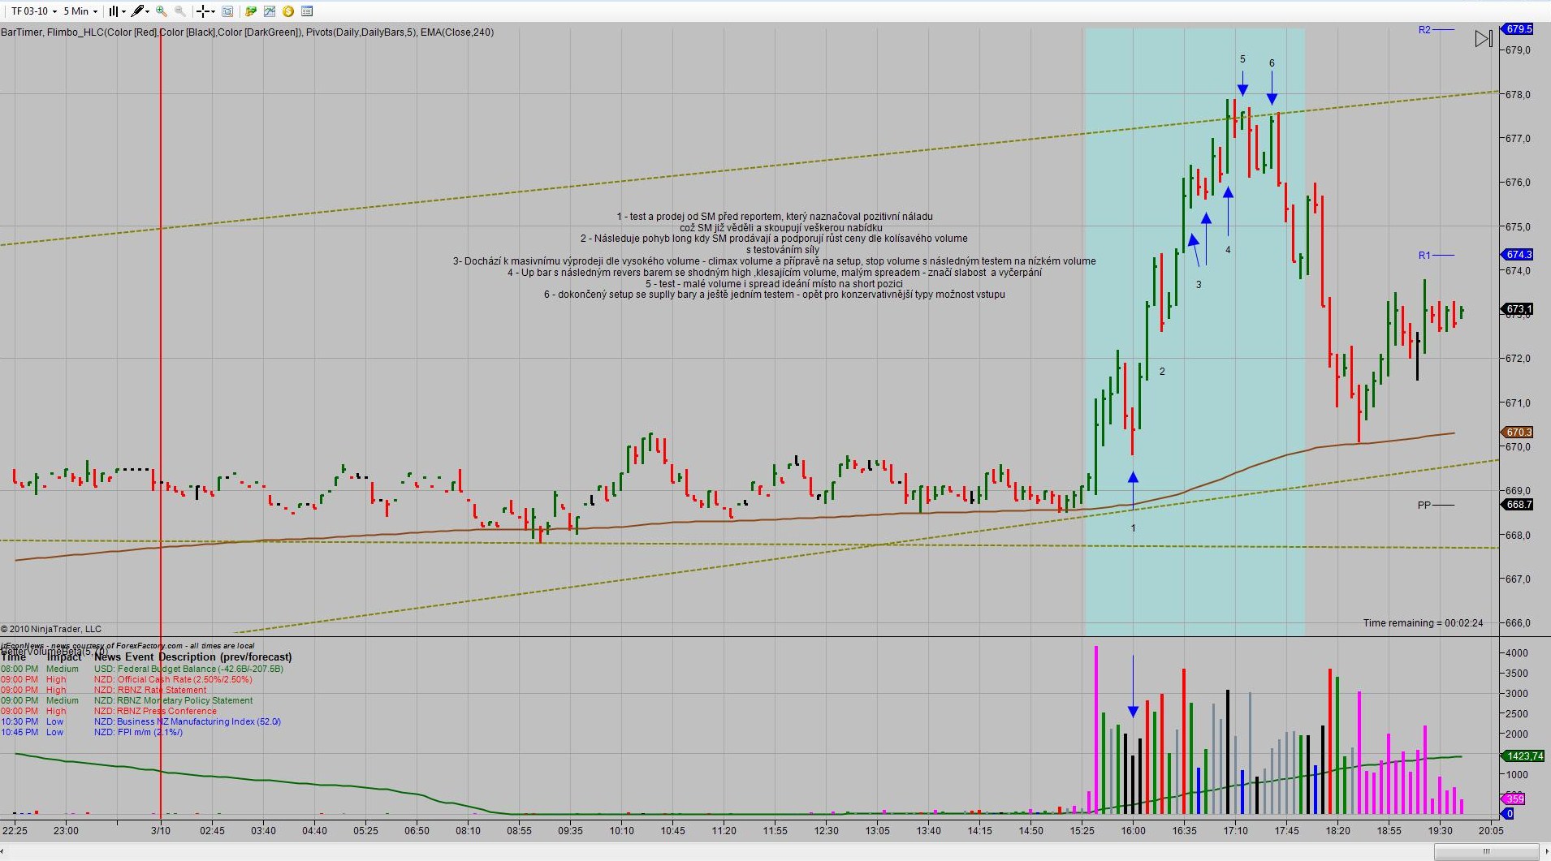This screenshot has width=1551, height=861.
Task: Click the 673.1 current price marker
Action: (x=1519, y=309)
